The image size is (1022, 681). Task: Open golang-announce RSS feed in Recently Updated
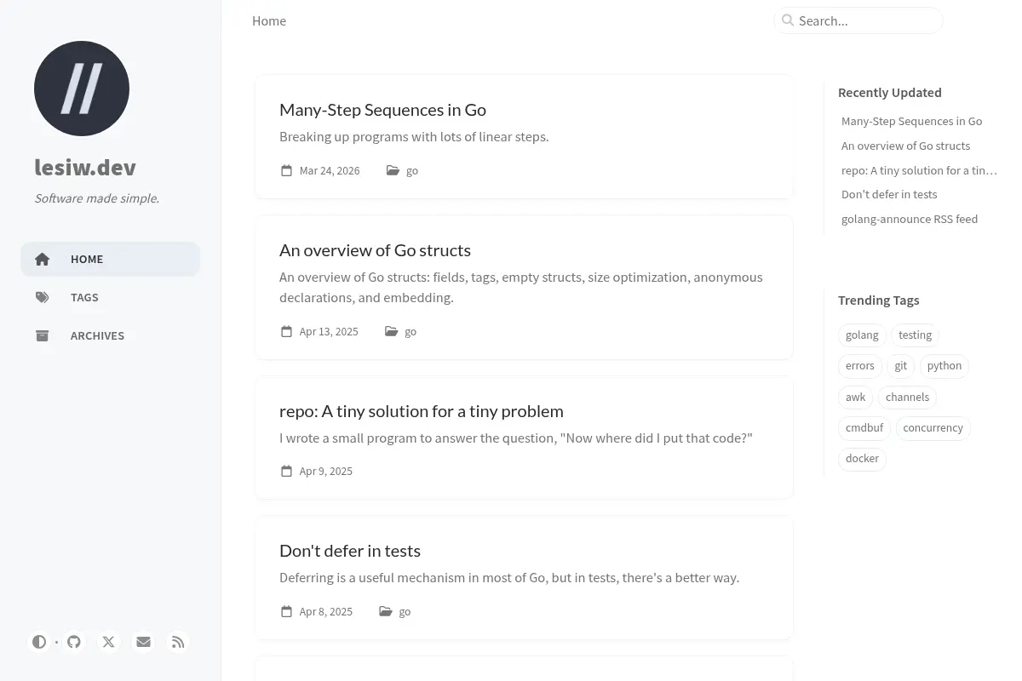[x=910, y=219]
